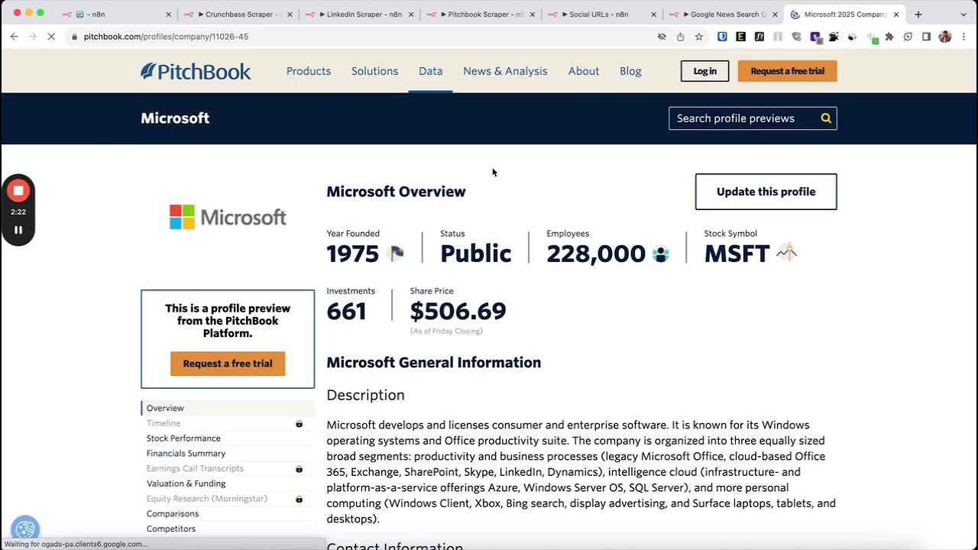Open the Chrome three-dot menu
978x550 pixels.
pyautogui.click(x=963, y=37)
